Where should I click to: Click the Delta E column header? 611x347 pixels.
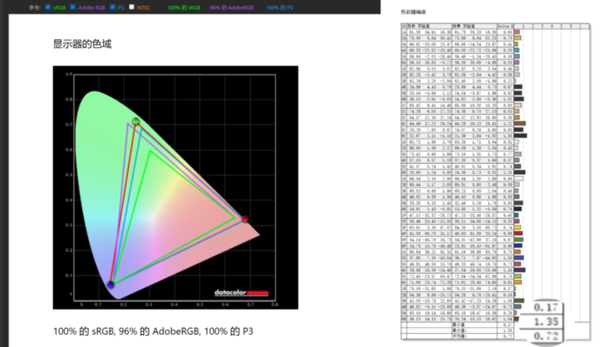(x=505, y=26)
